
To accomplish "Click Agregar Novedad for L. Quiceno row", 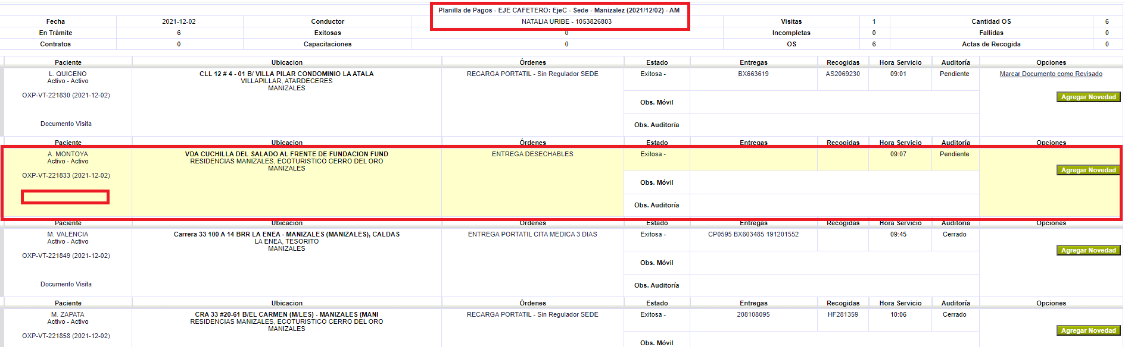I will [1088, 97].
